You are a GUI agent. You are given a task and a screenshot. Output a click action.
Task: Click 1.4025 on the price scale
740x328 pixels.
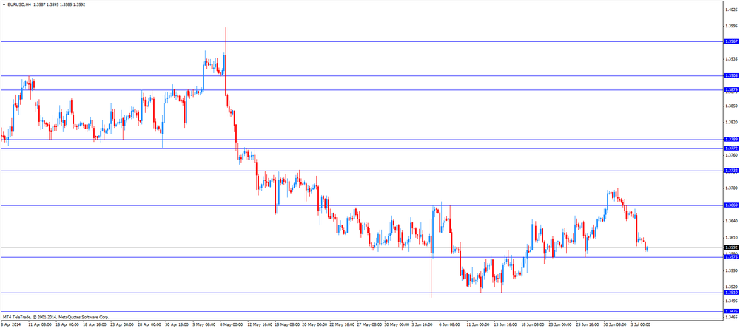pos(730,10)
